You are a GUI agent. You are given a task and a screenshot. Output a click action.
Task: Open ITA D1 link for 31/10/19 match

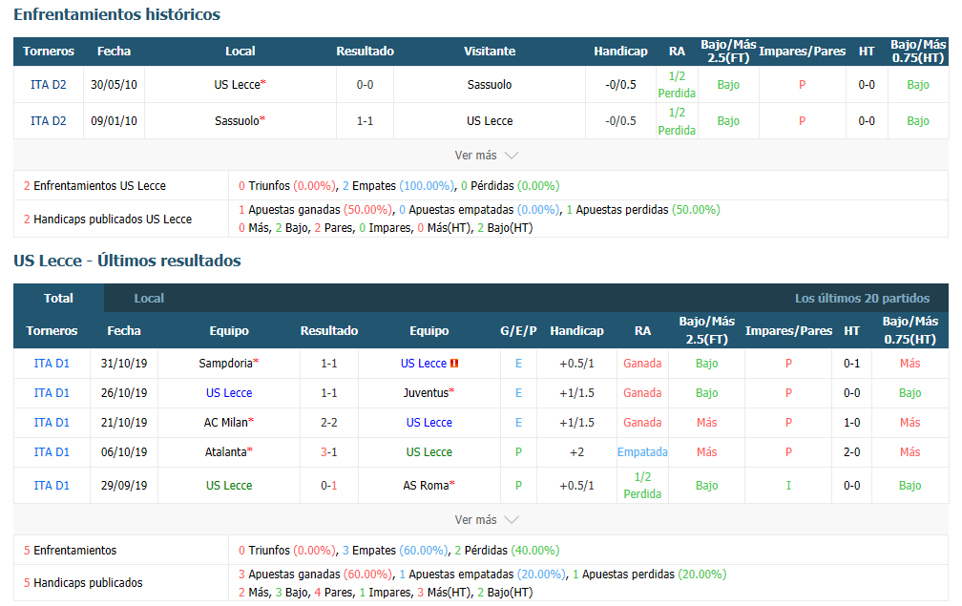point(52,363)
